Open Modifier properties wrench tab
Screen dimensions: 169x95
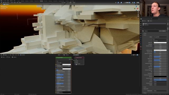[141, 38]
